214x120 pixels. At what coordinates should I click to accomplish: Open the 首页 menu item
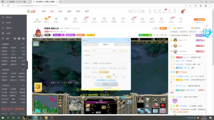click(44, 11)
